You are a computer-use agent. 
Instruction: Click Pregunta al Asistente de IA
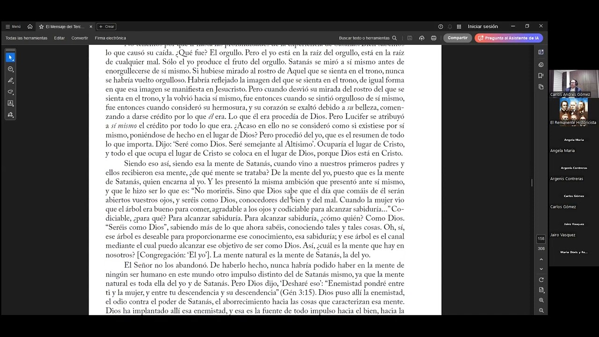coord(509,38)
